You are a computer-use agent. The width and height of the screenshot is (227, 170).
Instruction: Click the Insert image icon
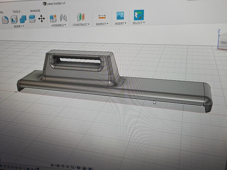pyautogui.click(x=120, y=16)
